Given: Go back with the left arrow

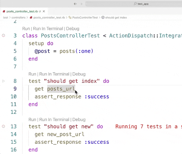Looking at the screenshot, I should click(75, 4).
